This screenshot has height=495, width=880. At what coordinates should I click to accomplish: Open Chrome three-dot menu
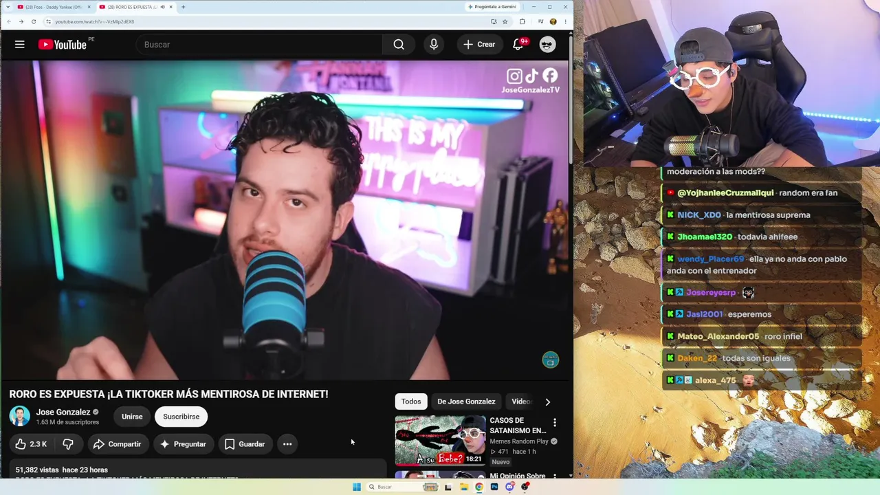565,21
